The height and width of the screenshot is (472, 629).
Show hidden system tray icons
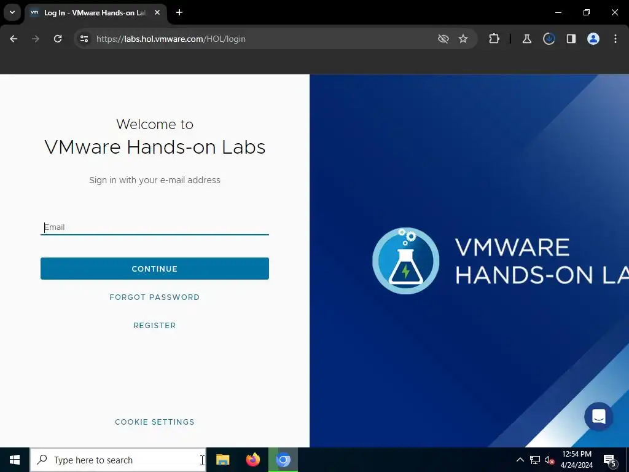(520, 460)
